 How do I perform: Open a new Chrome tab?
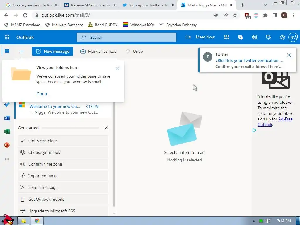tap(242, 5)
